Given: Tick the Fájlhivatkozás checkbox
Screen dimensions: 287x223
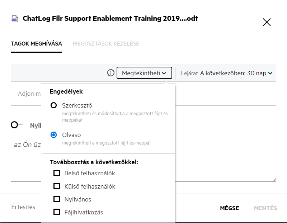Looking at the screenshot, I should [x=57, y=212].
